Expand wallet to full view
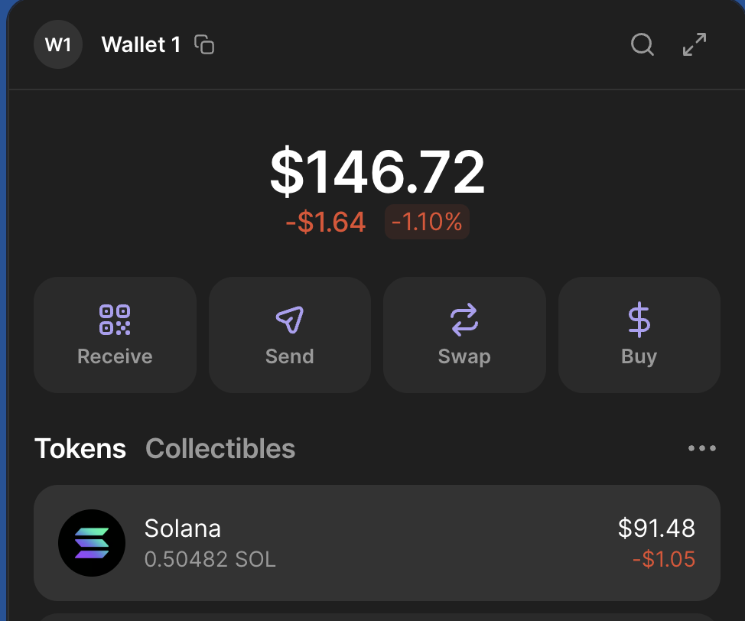The image size is (745, 621). pos(695,44)
